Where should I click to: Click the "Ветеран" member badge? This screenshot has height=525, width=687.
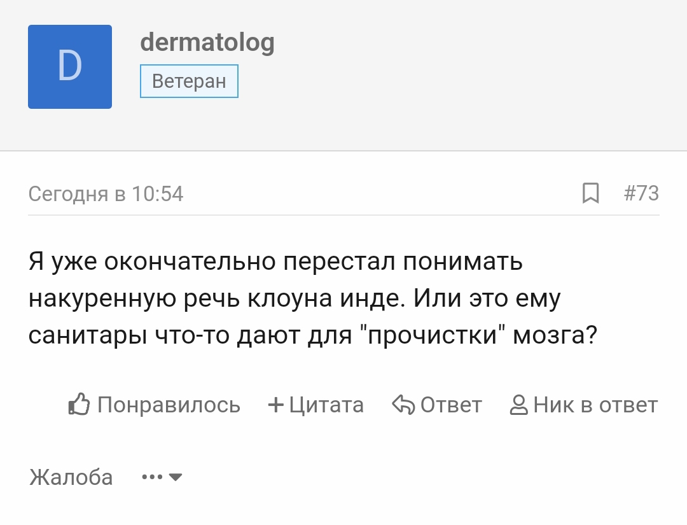click(188, 81)
